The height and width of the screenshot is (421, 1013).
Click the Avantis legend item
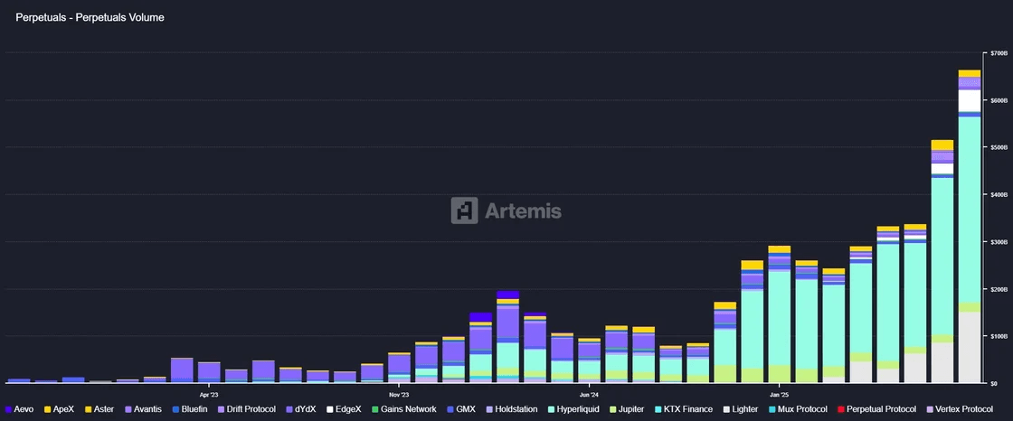pyautogui.click(x=144, y=409)
